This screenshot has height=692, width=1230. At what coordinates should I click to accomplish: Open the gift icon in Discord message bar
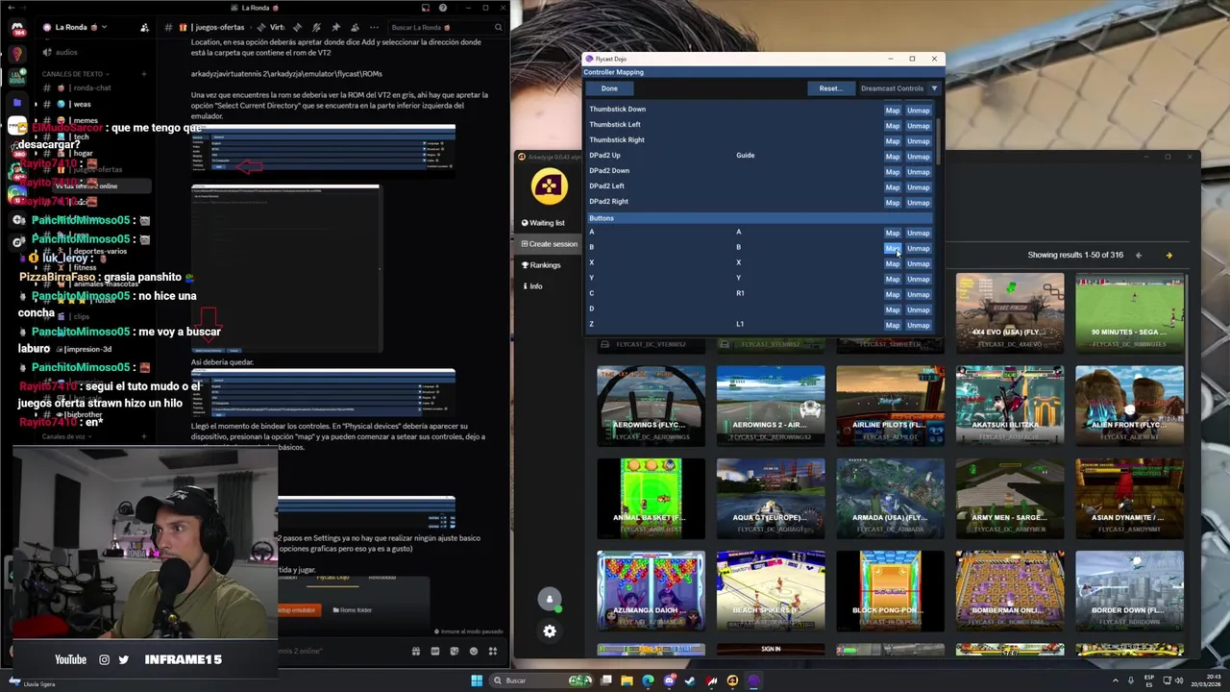coord(416,651)
